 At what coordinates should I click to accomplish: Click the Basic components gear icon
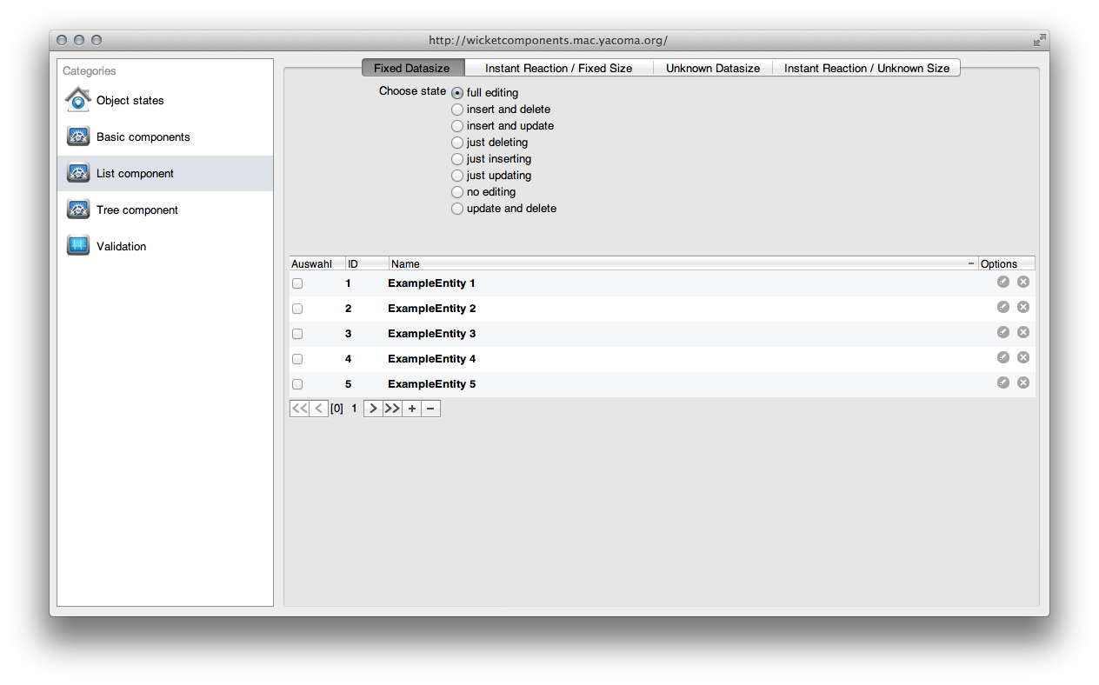pos(77,136)
